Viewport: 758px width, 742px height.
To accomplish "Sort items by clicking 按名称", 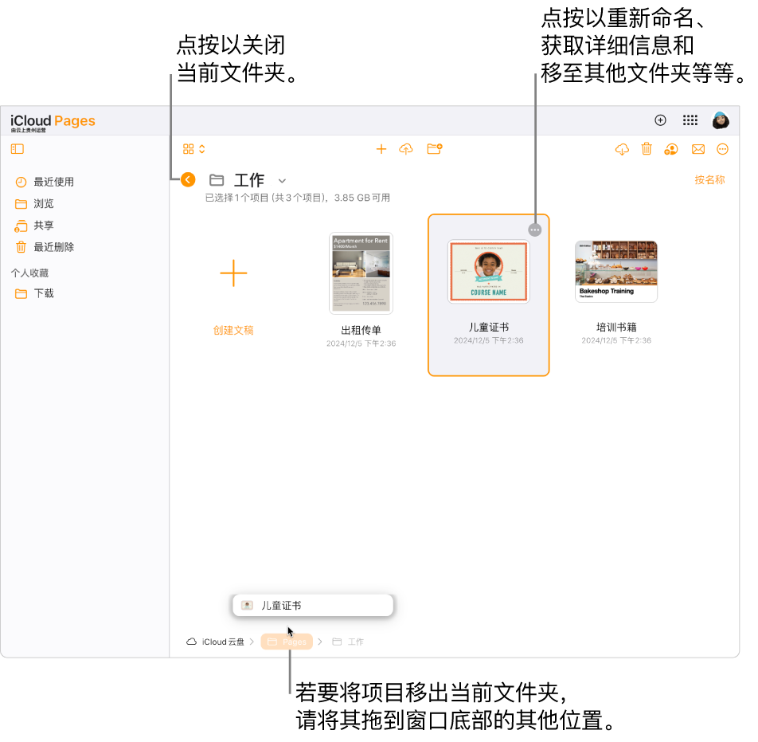I will click(709, 180).
